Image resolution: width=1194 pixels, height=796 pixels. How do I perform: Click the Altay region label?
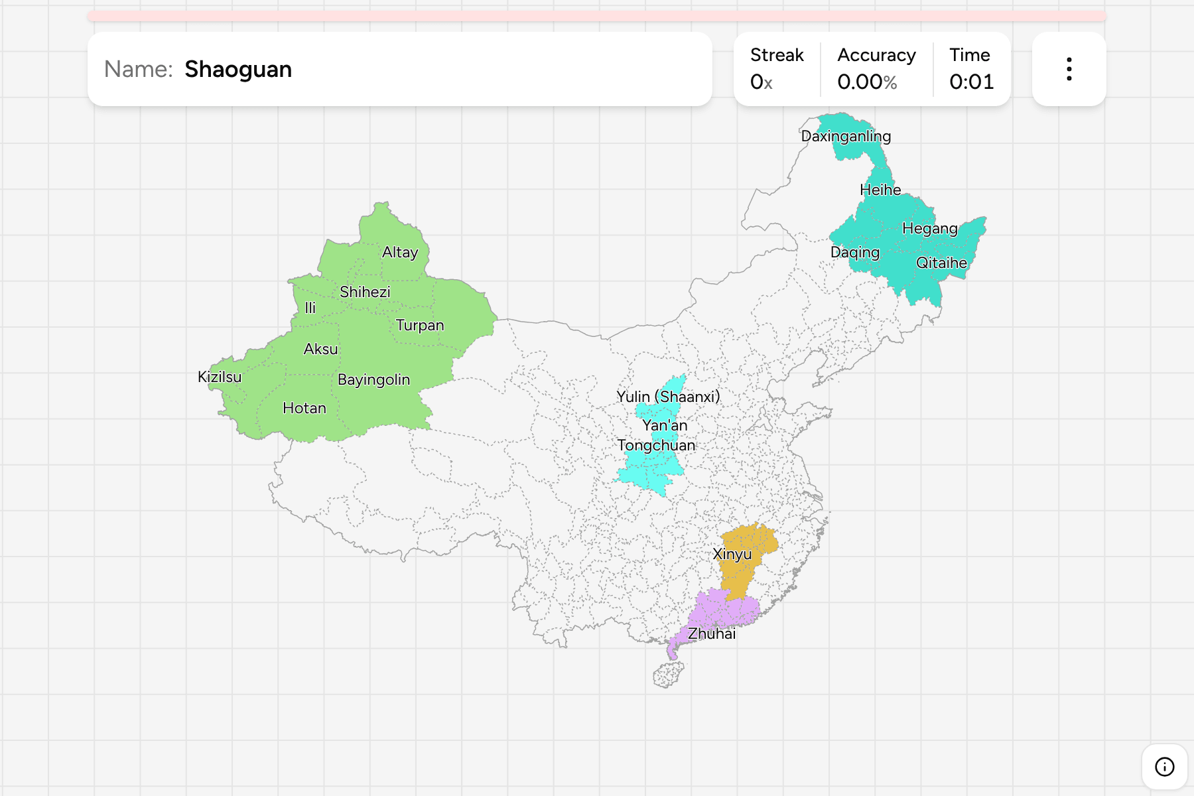tap(400, 252)
